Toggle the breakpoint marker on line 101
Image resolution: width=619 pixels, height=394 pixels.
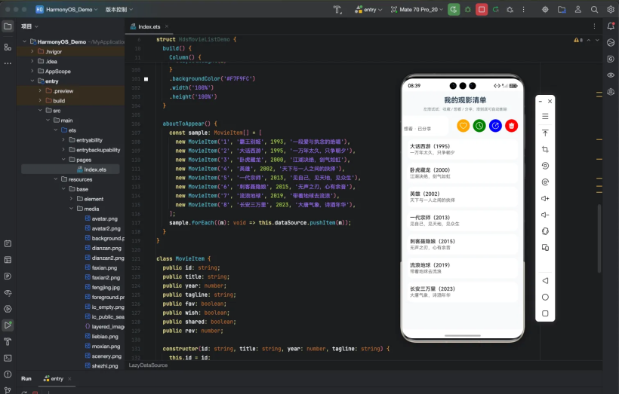click(x=146, y=78)
